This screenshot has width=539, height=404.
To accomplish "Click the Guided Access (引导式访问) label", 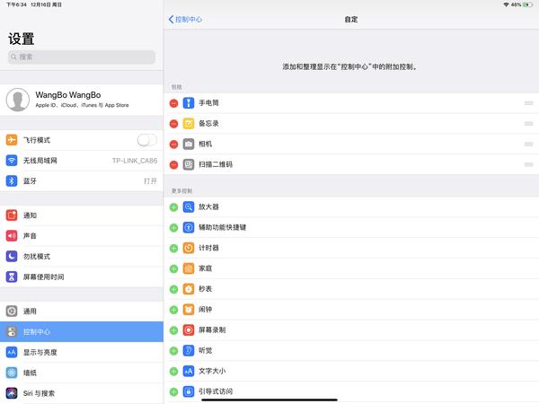I will 216,391.
